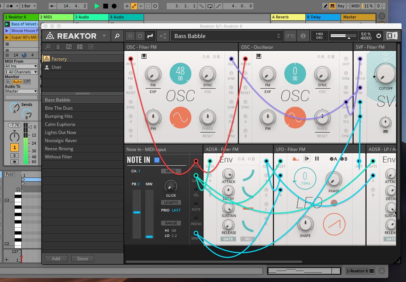Open the Bass Babble preset selector arrows
The height and width of the screenshot is (282, 406).
[279, 36]
